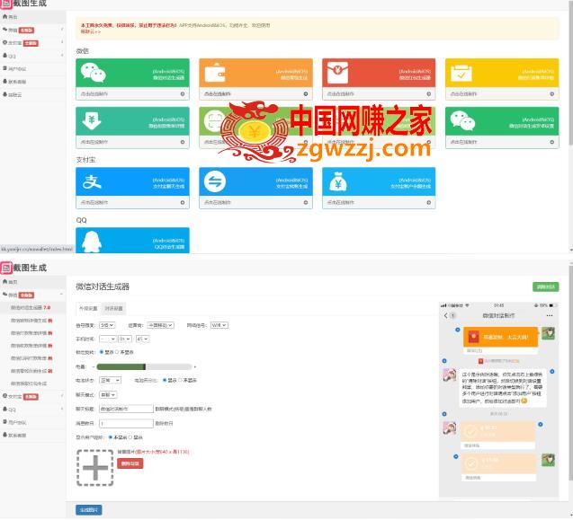The width and height of the screenshot is (573, 520).
Task: Open the chat mode dropdown showing 群聊
Action: [108, 395]
